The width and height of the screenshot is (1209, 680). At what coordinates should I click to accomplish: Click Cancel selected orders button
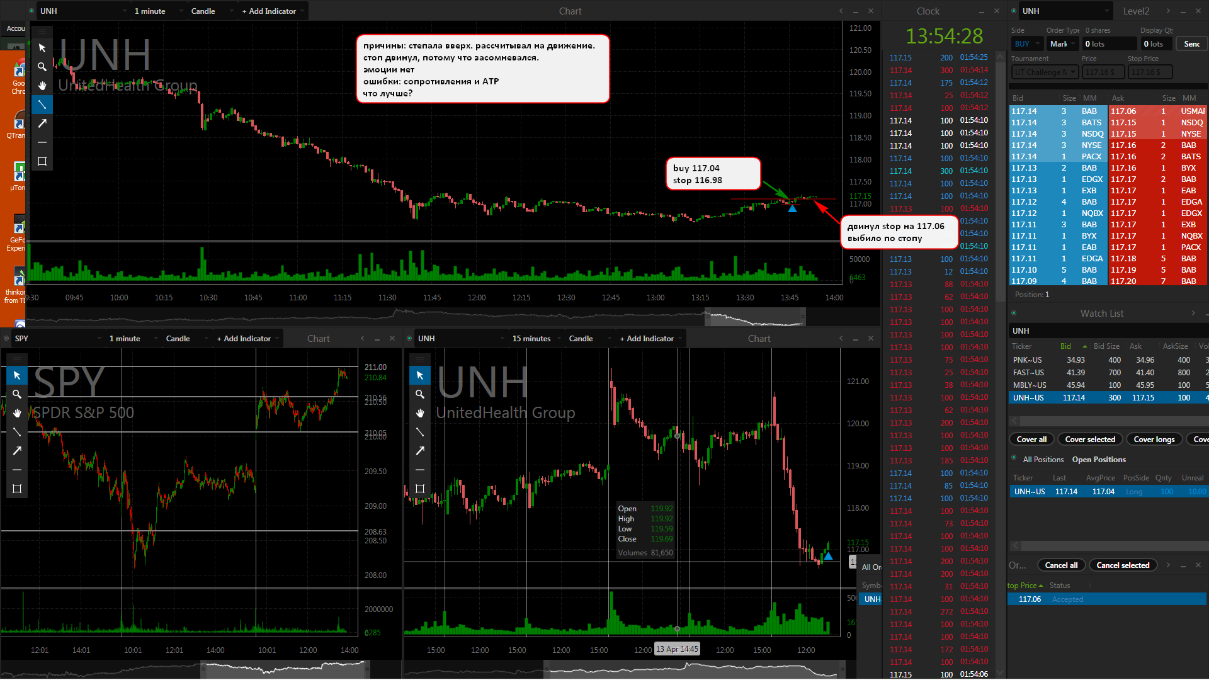click(1123, 565)
